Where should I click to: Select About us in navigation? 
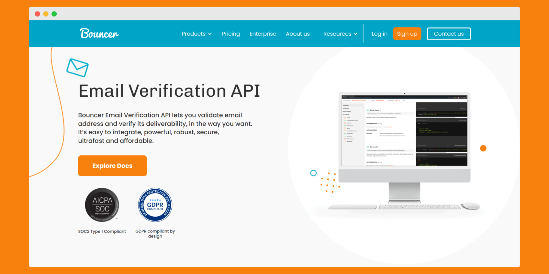[298, 34]
